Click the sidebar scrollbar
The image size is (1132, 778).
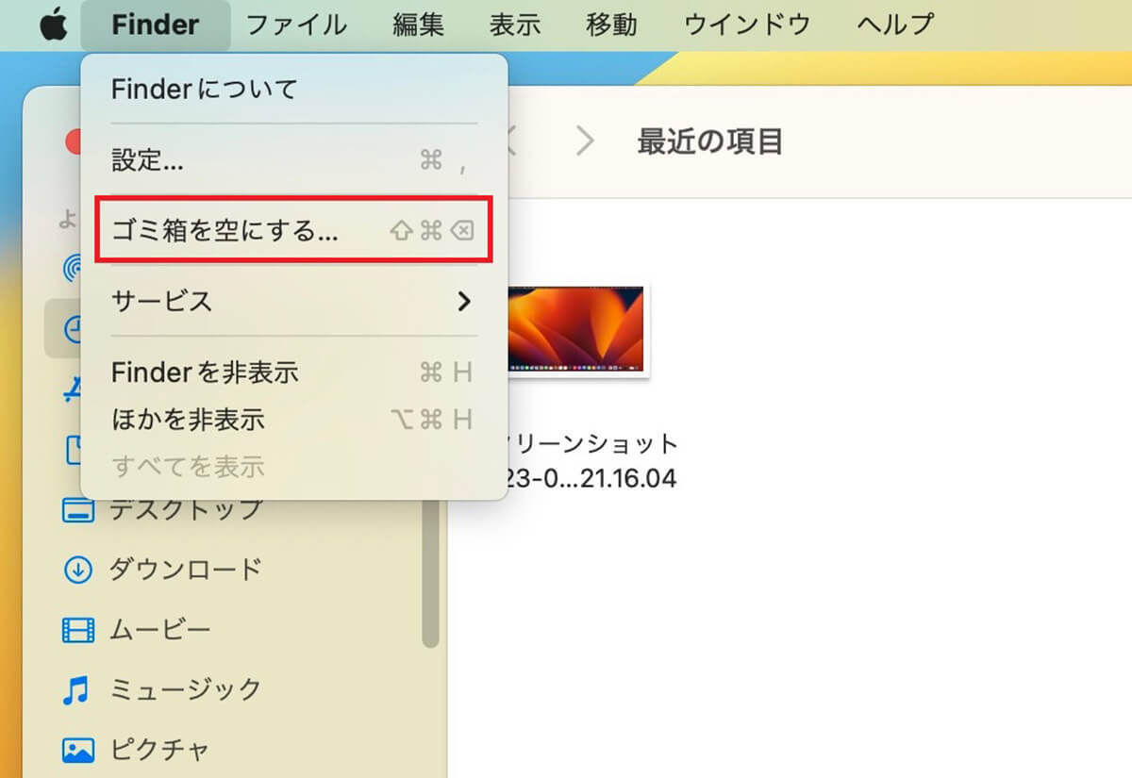pyautogui.click(x=431, y=574)
